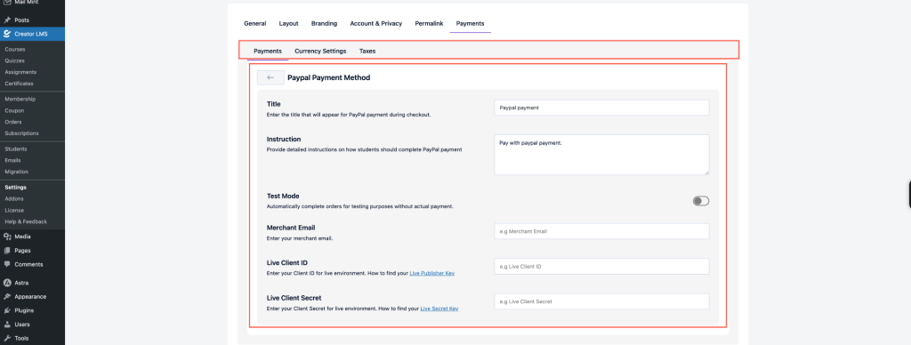The height and width of the screenshot is (345, 911).
Task: Open the Currency Settings sub-tab
Action: 320,51
